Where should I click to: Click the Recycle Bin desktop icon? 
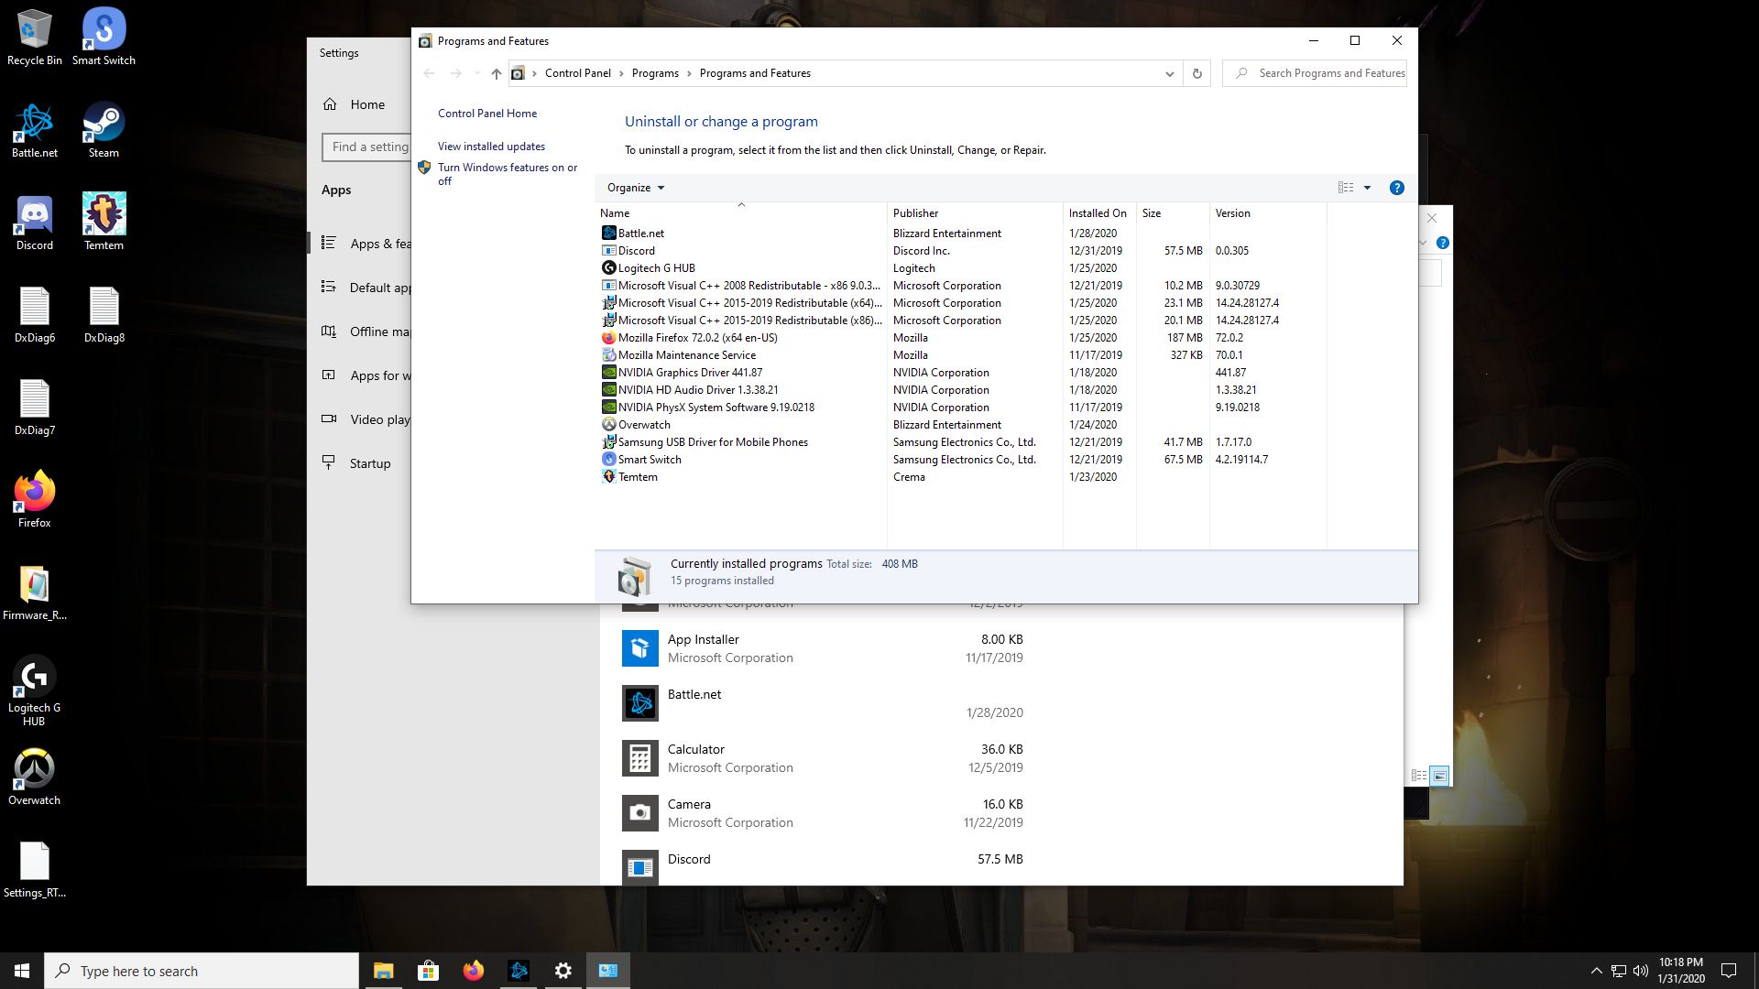point(34,37)
